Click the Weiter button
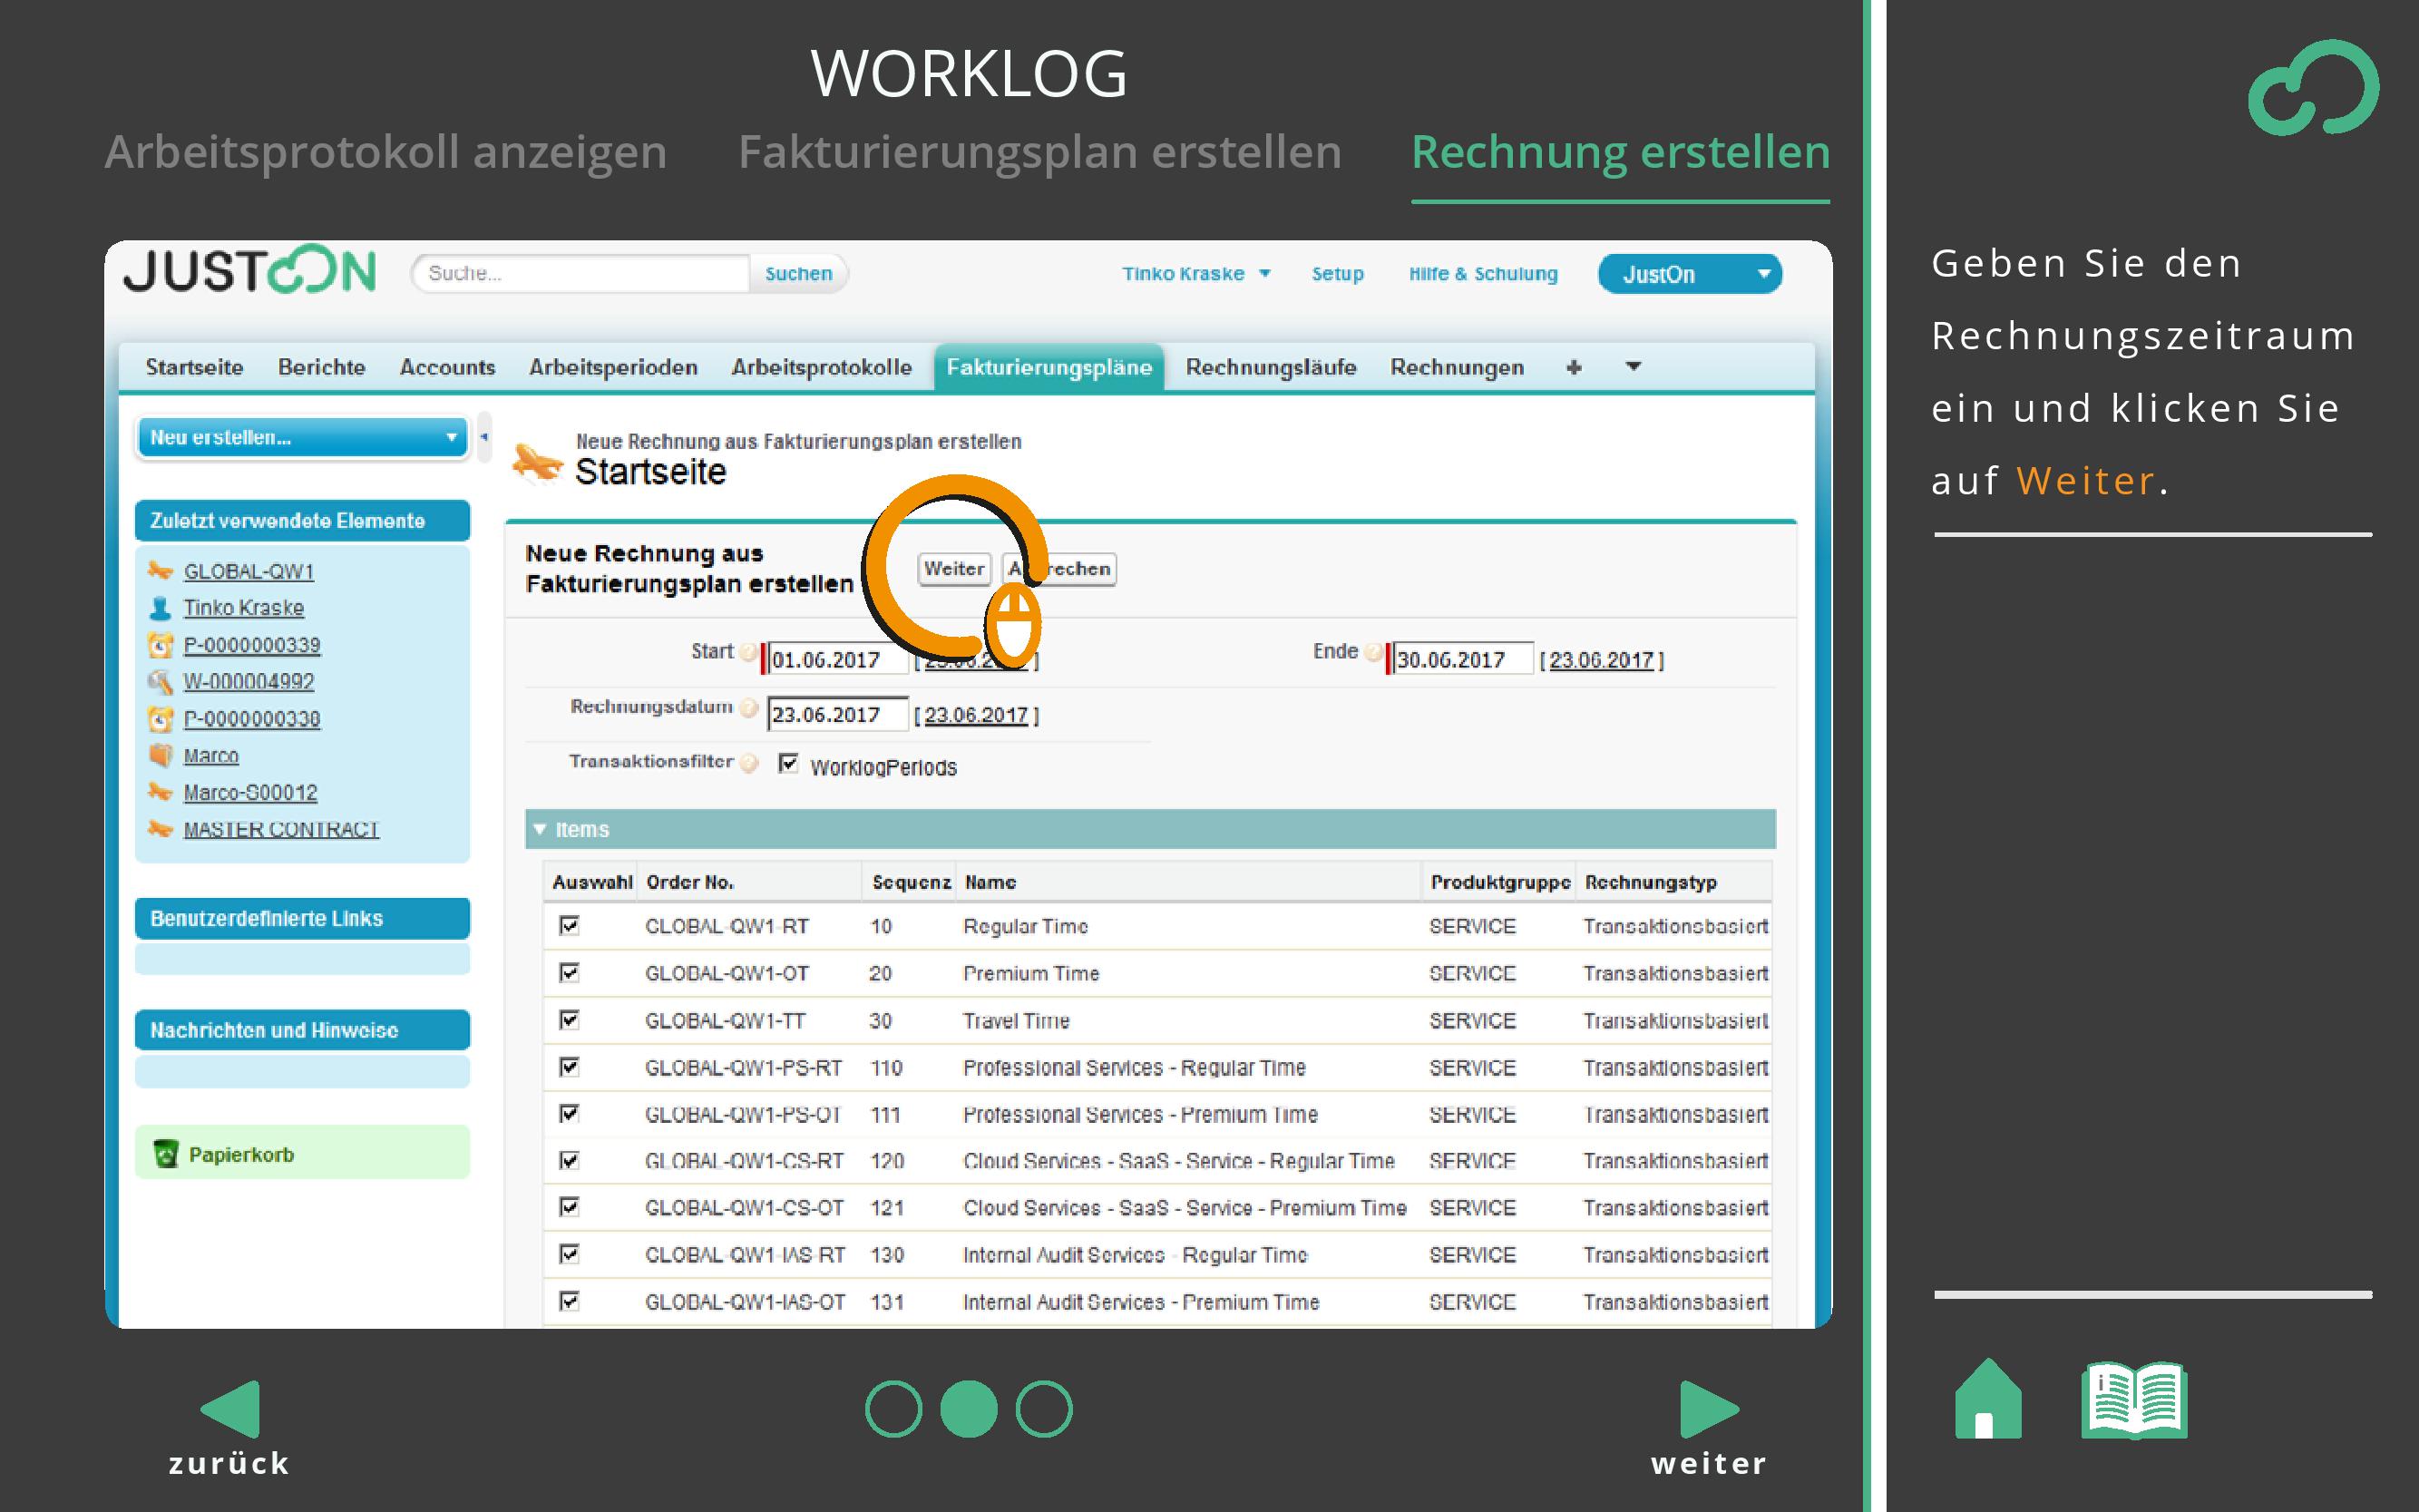Image resolution: width=2419 pixels, height=1512 pixels. click(x=954, y=569)
